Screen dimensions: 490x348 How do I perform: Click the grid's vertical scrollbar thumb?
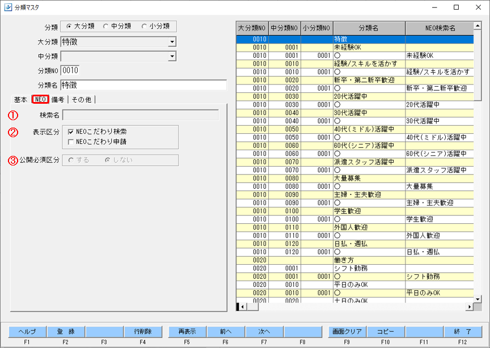(x=478, y=65)
